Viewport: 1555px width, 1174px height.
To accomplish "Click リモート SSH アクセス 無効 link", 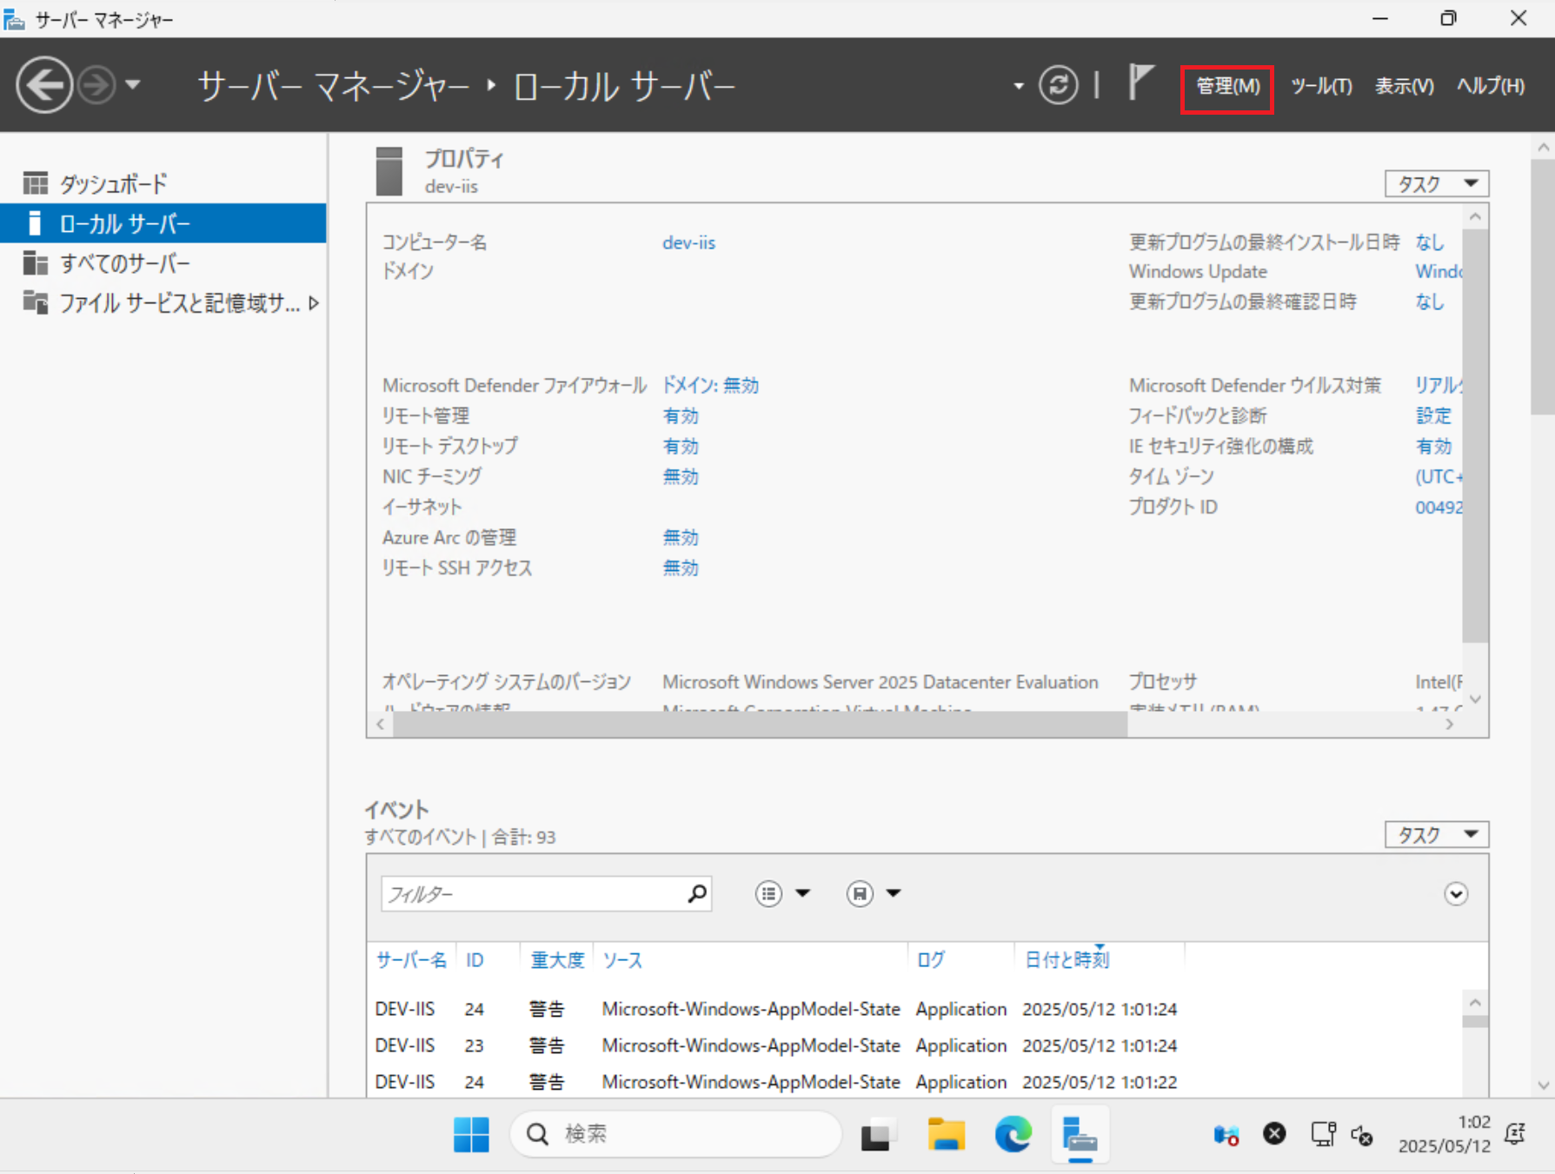I will pos(681,567).
